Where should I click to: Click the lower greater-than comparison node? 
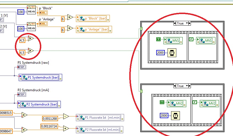(x=31, y=51)
